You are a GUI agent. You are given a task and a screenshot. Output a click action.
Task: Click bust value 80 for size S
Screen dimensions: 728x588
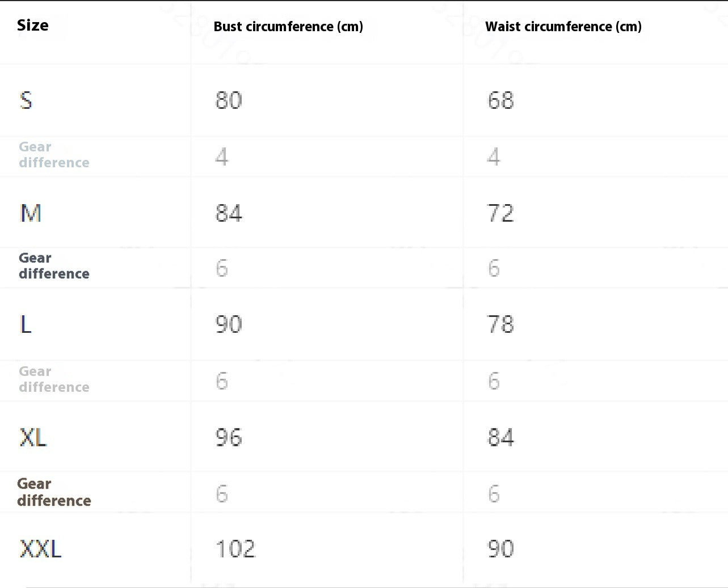point(229,100)
